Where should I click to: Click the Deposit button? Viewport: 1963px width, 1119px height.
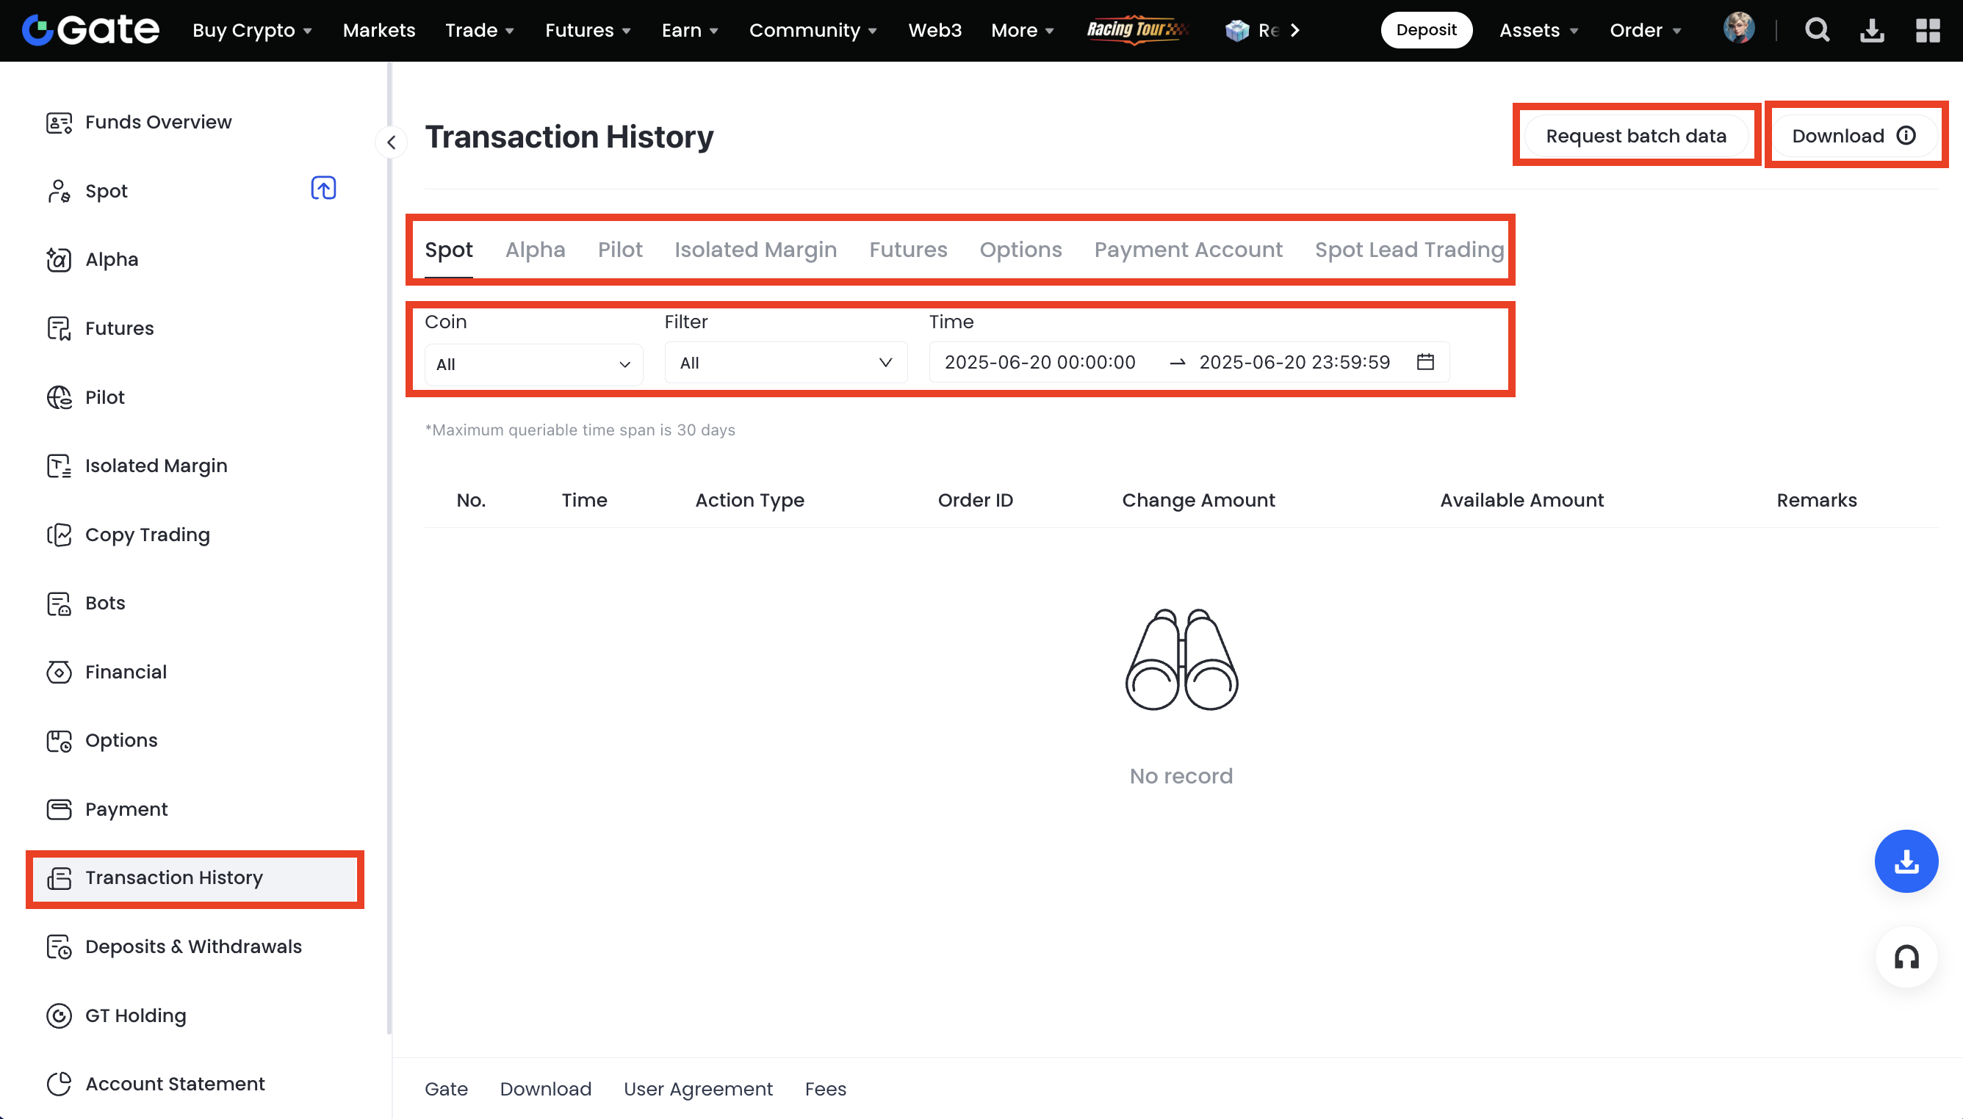pos(1425,30)
